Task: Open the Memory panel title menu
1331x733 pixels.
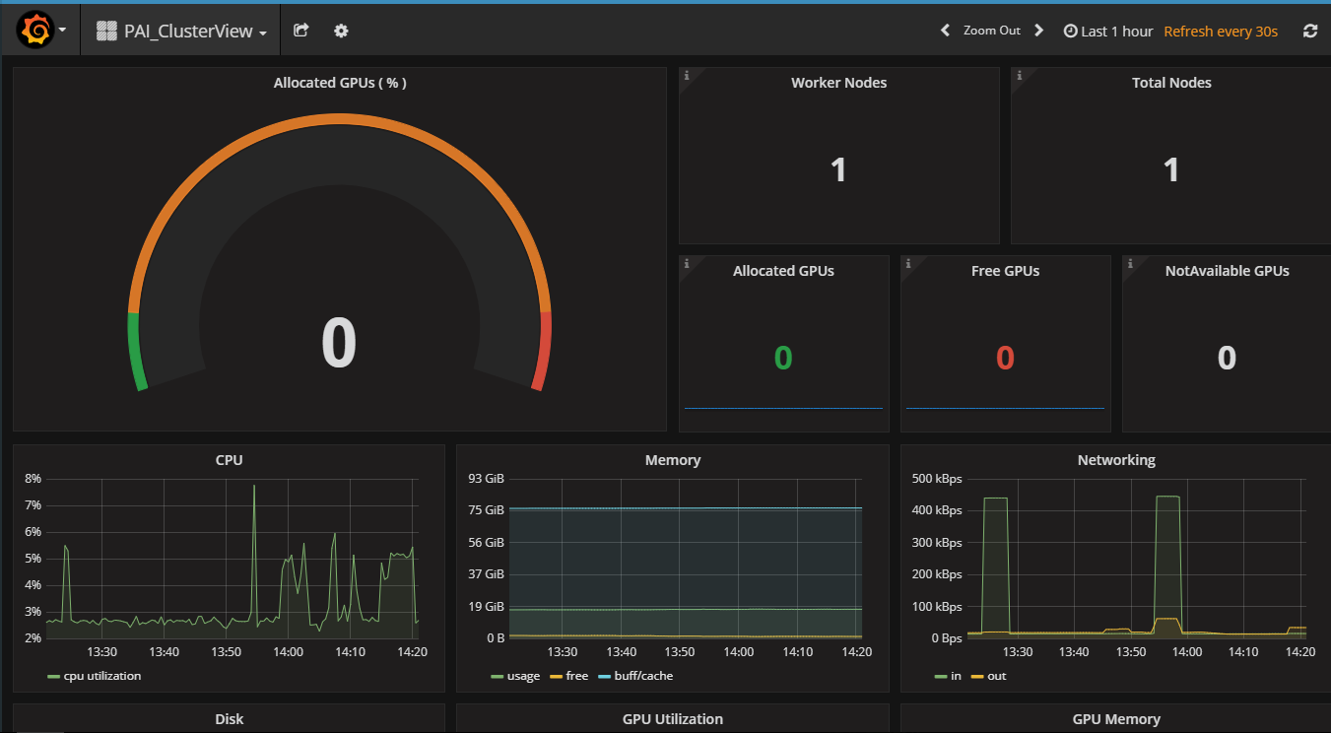Action: tap(672, 459)
